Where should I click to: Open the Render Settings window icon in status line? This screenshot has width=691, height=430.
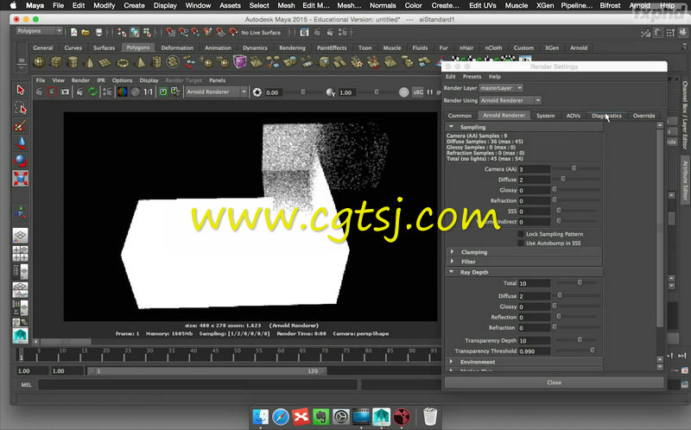pyautogui.click(x=342, y=32)
